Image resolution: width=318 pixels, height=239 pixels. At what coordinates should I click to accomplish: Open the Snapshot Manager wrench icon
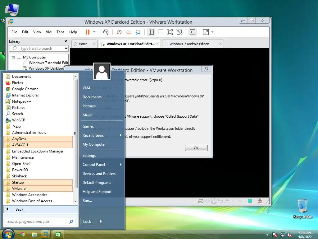coord(138,32)
